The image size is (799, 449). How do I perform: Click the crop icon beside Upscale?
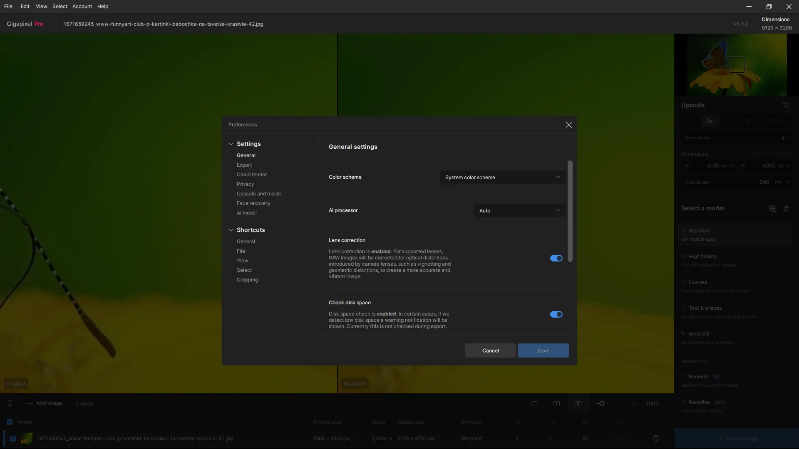785,105
